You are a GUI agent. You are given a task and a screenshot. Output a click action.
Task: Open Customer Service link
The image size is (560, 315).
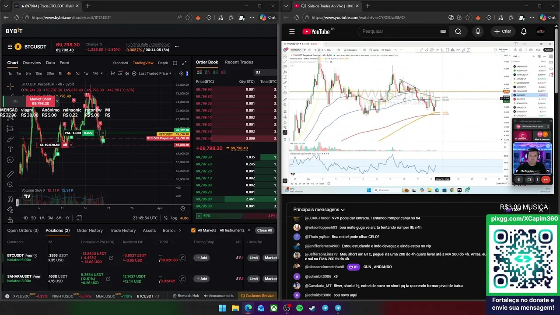pyautogui.click(x=257, y=296)
